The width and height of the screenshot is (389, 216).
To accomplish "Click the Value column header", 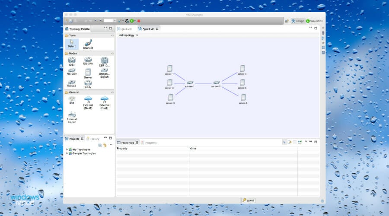I will click(243, 148).
